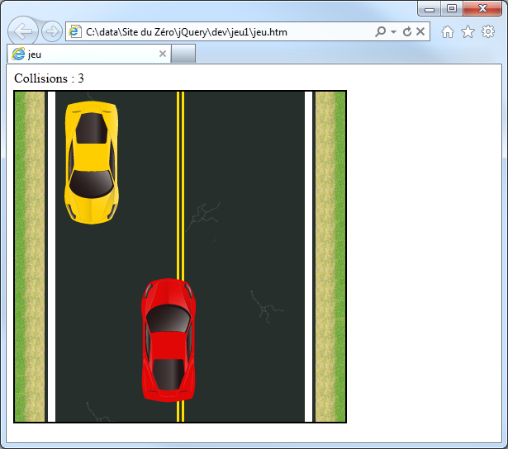Close the 'jeu' tab
508x449 pixels.
[163, 54]
